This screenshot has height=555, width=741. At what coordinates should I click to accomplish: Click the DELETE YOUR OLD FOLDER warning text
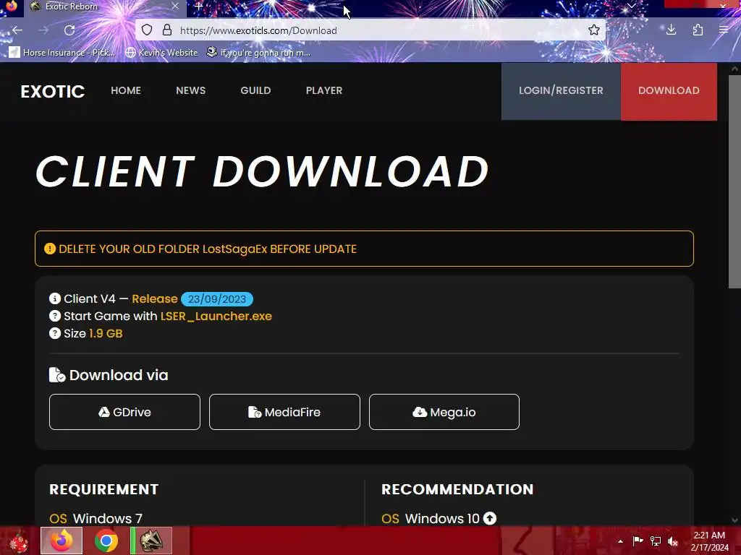click(x=208, y=249)
